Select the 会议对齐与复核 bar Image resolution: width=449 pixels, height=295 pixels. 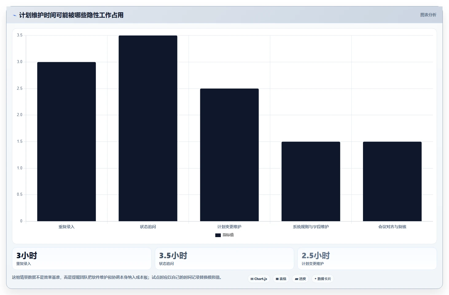click(x=392, y=181)
